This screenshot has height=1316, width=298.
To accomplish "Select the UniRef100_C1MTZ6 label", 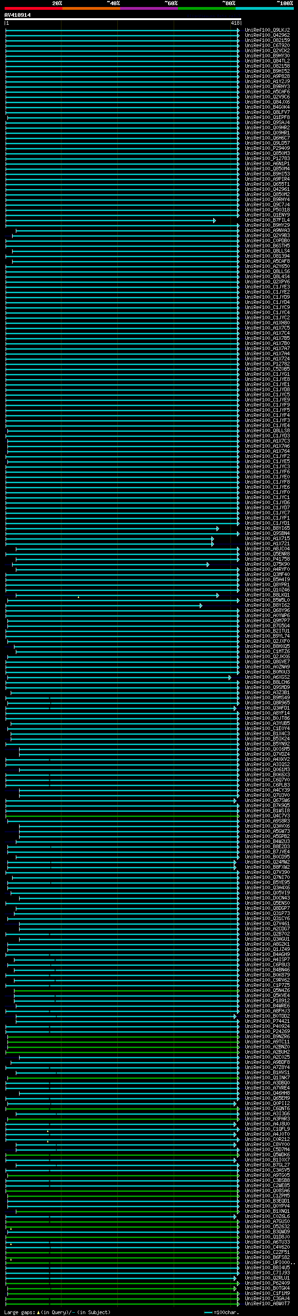I will pos(267,652).
